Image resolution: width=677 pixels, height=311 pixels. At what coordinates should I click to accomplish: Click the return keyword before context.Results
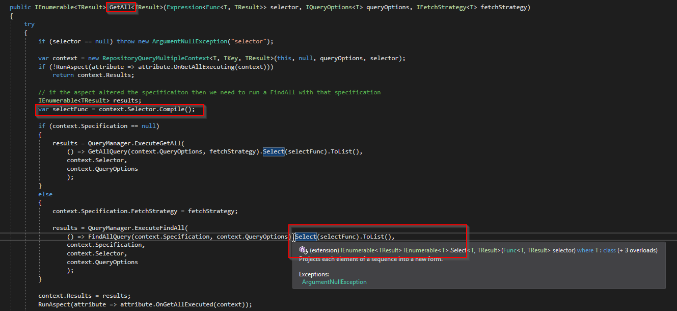click(x=63, y=75)
